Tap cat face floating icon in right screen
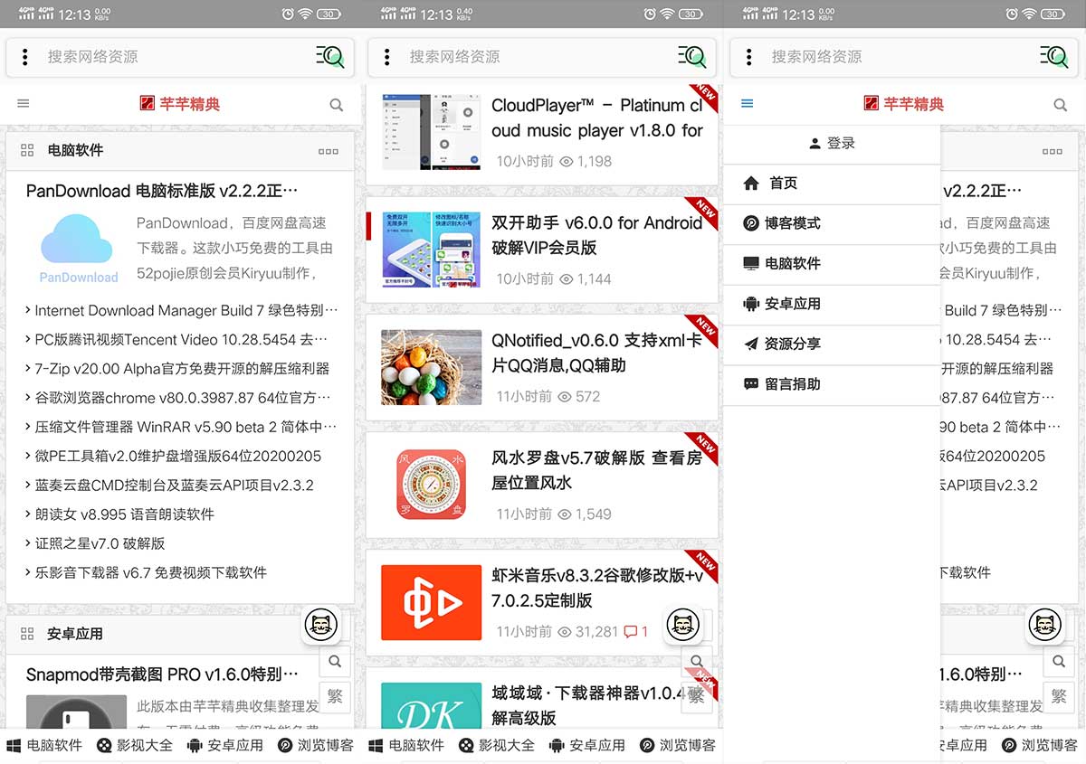Screen dimensions: 1086x764 pyautogui.click(x=1044, y=625)
